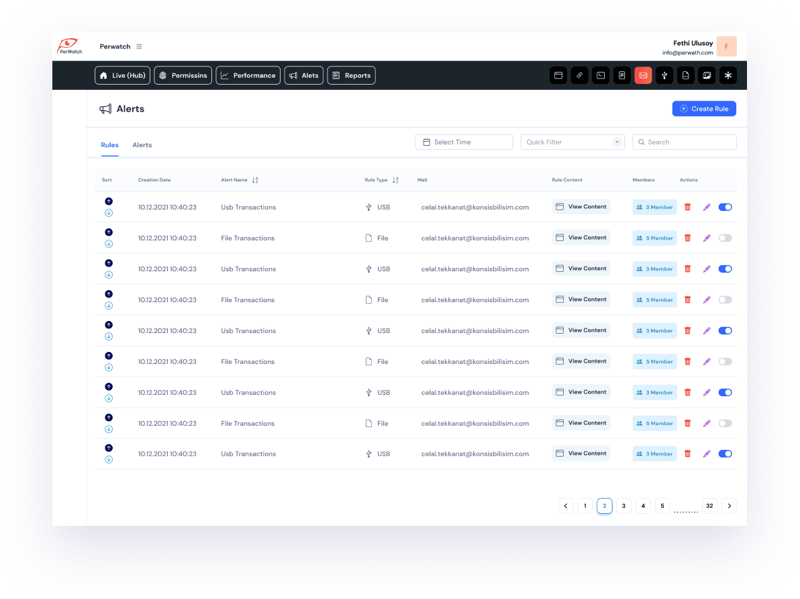Edit the first File Transactions rule
Viewport: 800px width, 599px height.
706,238
